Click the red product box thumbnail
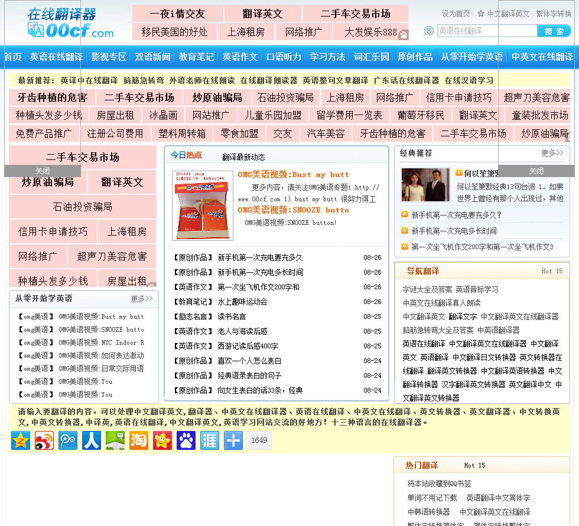Screen dimensions: 579x526 [203, 205]
